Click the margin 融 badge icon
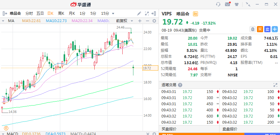This screenshot has width=280, height=135. coord(195,14)
